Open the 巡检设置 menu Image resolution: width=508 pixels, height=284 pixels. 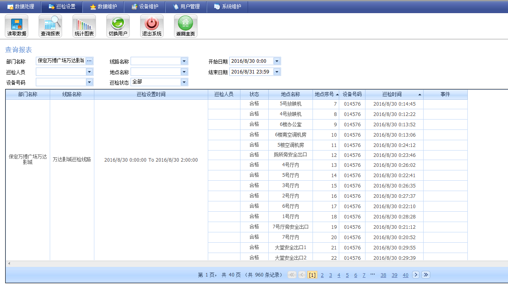tap(62, 7)
